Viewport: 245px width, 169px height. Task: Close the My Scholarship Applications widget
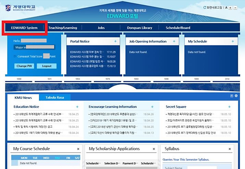154,149
